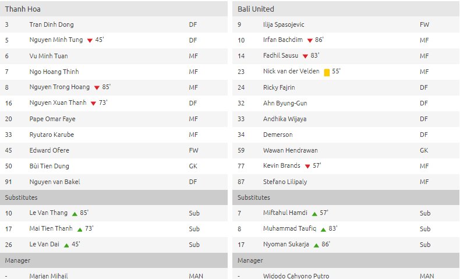Click the green arrow next to Mai Tien Thanh
This screenshot has height=279, width=460.
(x=80, y=229)
